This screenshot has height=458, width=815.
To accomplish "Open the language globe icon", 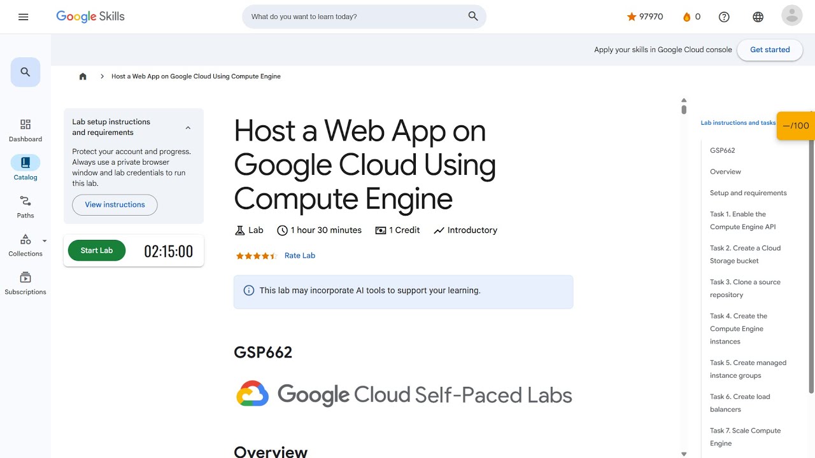I will click(758, 17).
